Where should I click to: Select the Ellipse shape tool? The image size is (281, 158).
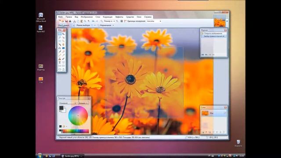60,69
